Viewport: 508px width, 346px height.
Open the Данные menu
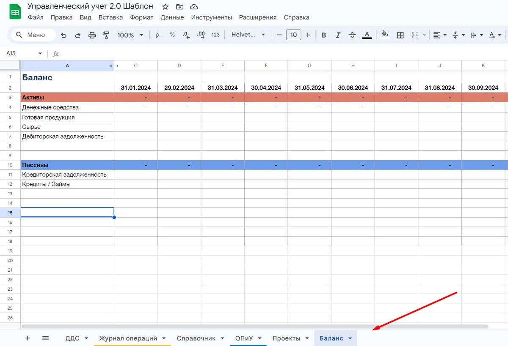(x=172, y=17)
